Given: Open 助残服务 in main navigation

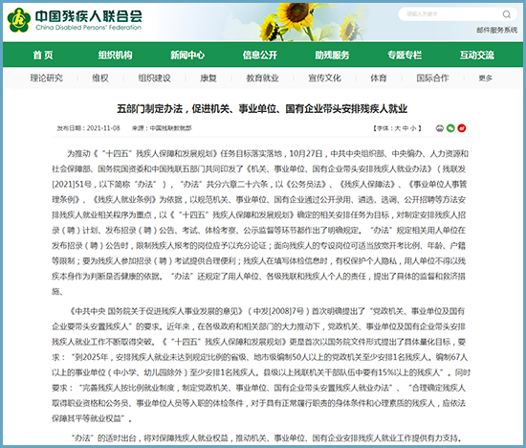Looking at the screenshot, I should point(332,56).
